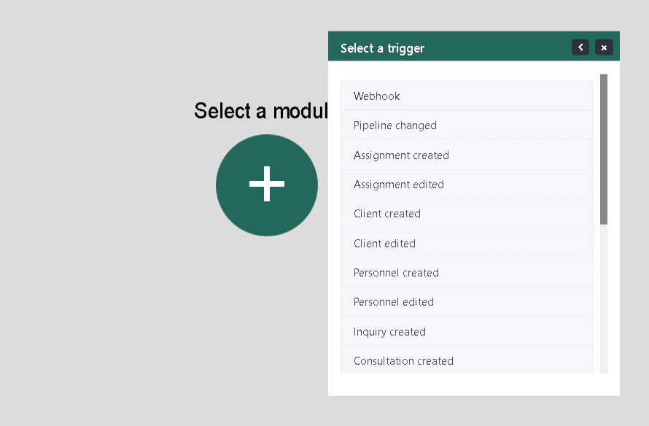Pick Personnel created as trigger

point(467,272)
